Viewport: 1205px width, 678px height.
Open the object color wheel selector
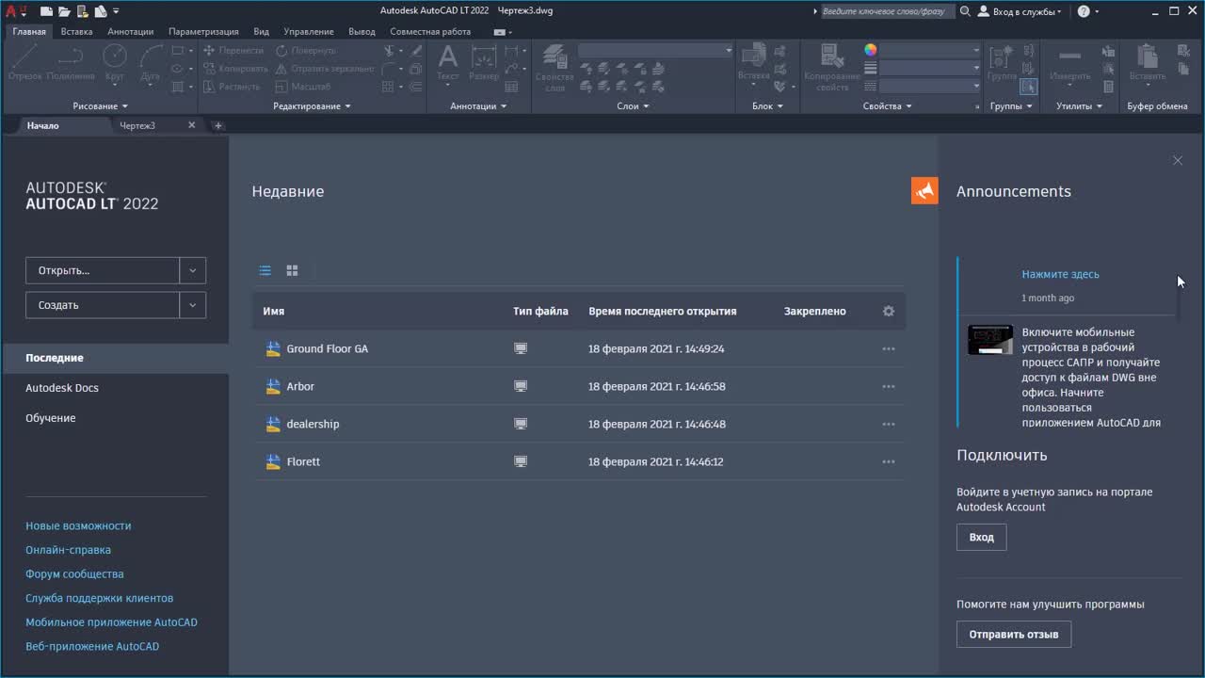pos(871,50)
